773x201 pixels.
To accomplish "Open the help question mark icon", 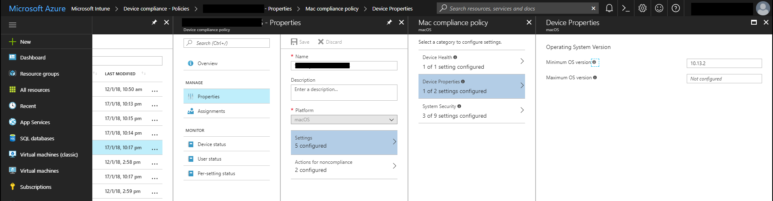I will (x=676, y=8).
